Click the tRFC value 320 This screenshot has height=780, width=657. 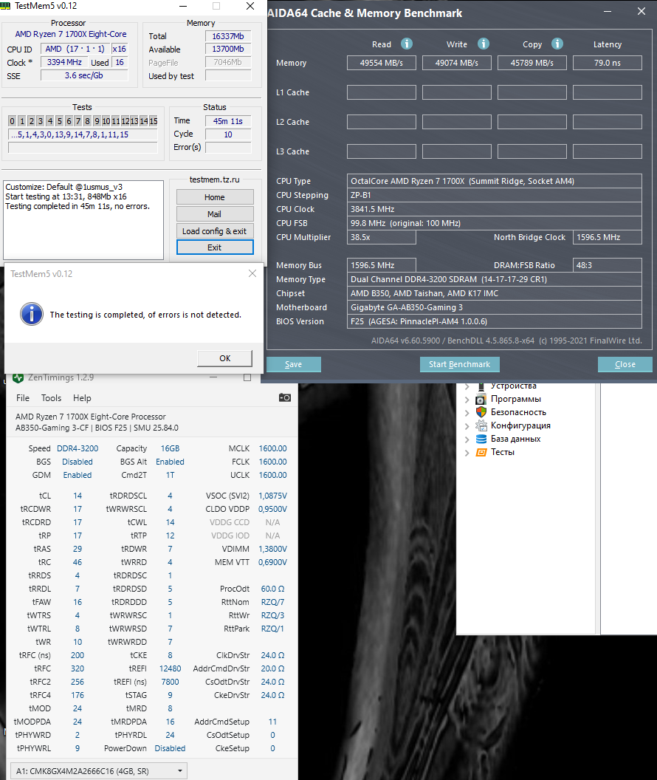(78, 668)
